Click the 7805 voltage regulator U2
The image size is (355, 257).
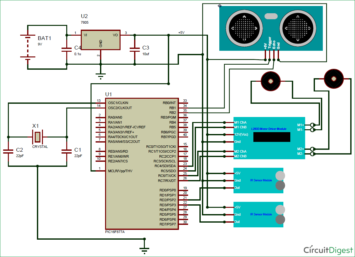click(x=100, y=39)
